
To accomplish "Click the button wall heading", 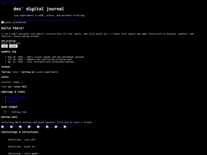I will coord(9,117).
